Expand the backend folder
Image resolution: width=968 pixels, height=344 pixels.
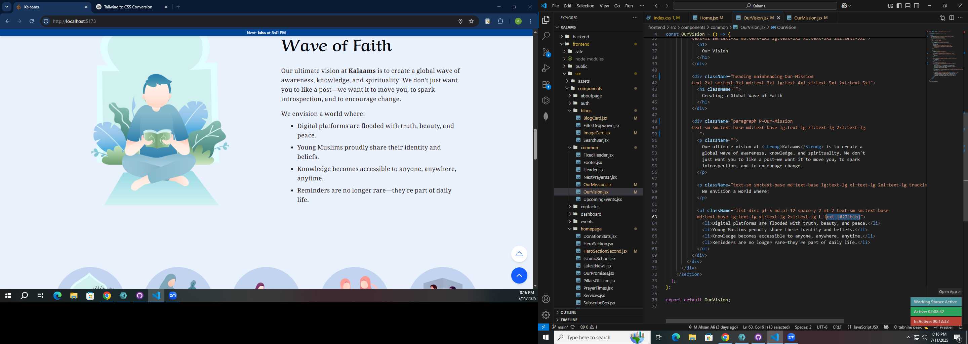click(598, 36)
